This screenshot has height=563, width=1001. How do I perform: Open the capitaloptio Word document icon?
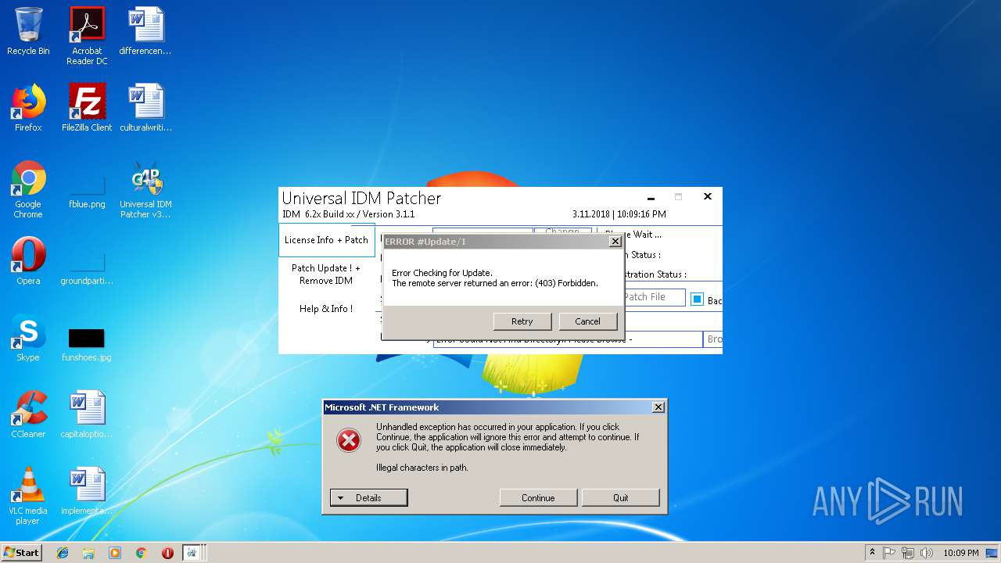click(x=87, y=414)
